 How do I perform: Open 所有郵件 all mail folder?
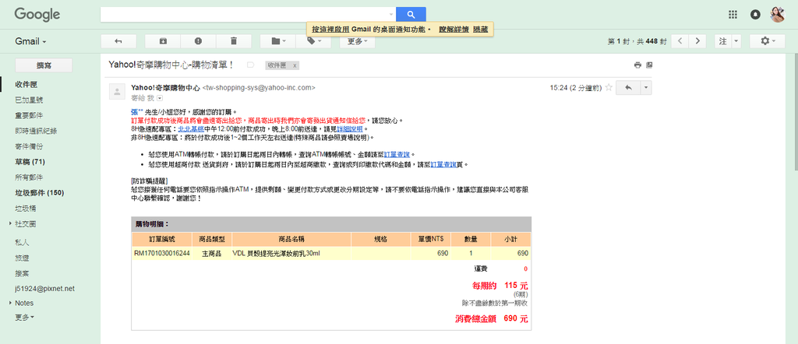[29, 177]
